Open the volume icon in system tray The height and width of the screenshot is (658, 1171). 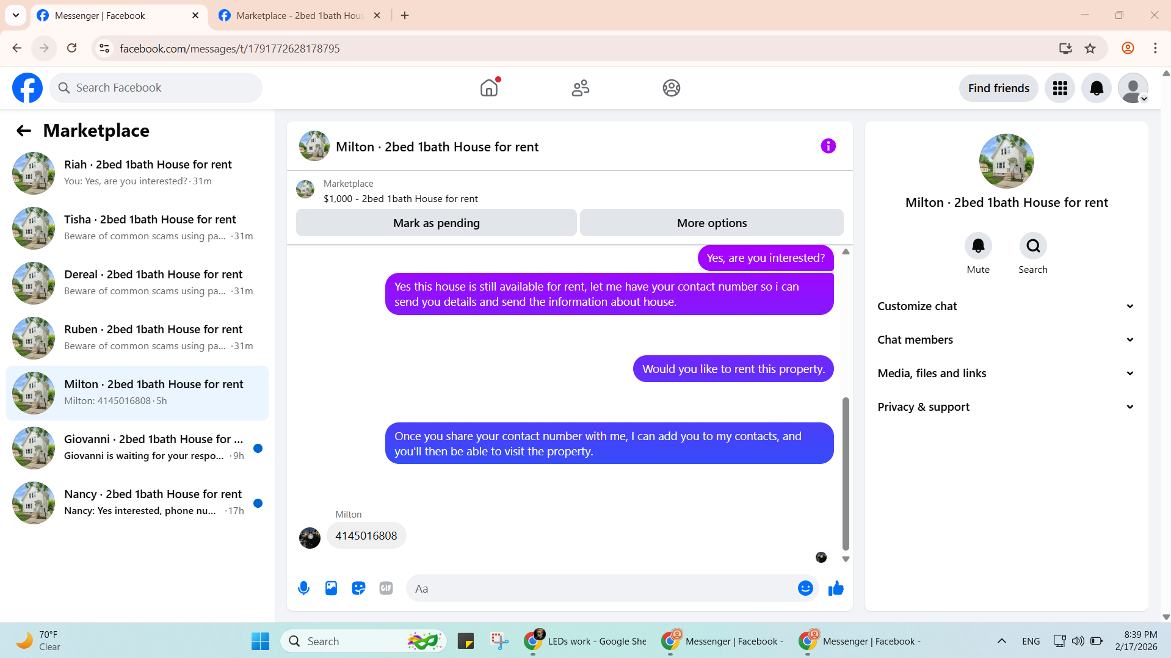pyautogui.click(x=1078, y=641)
